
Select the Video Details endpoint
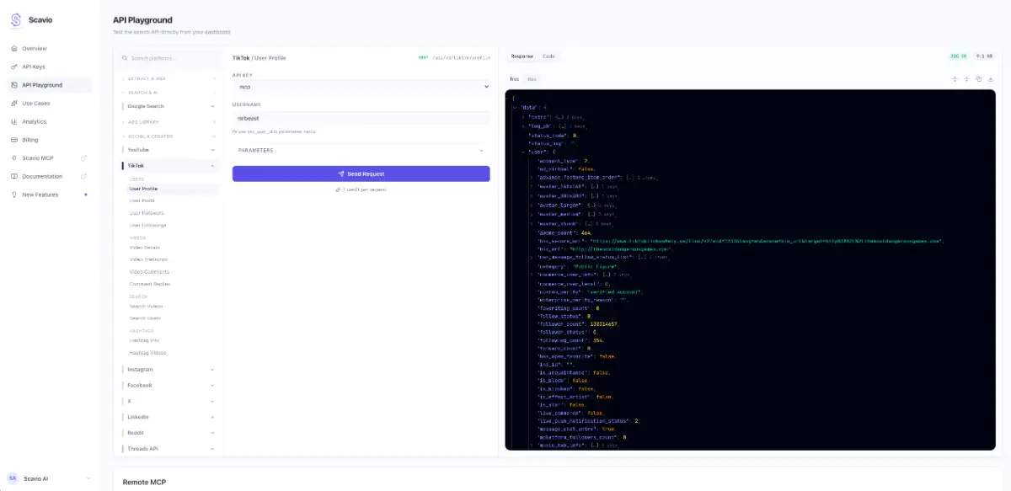click(171, 248)
